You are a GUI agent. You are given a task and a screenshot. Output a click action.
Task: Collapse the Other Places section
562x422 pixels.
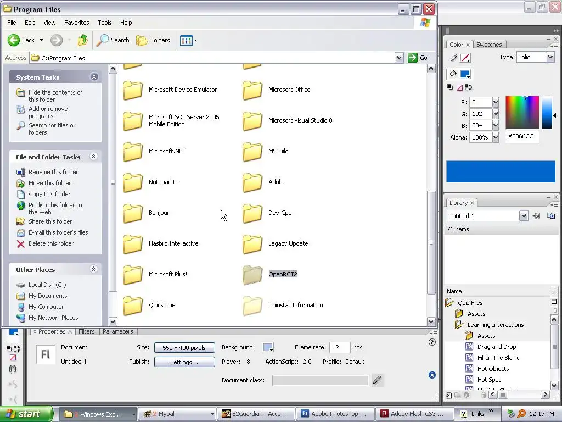(94, 269)
